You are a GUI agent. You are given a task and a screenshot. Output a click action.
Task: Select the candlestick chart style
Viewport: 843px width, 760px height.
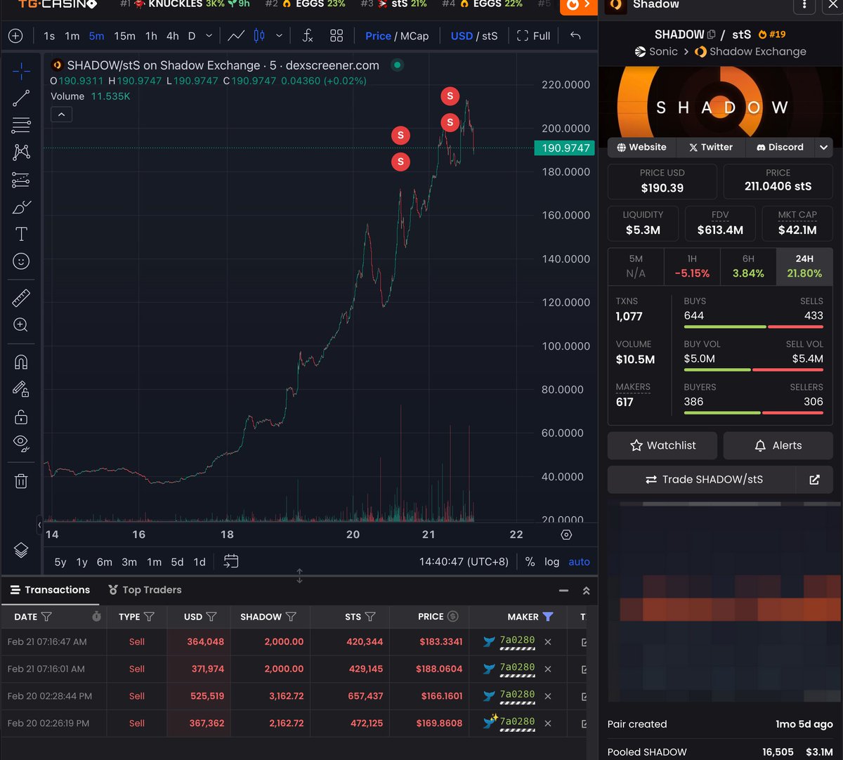[x=259, y=36]
